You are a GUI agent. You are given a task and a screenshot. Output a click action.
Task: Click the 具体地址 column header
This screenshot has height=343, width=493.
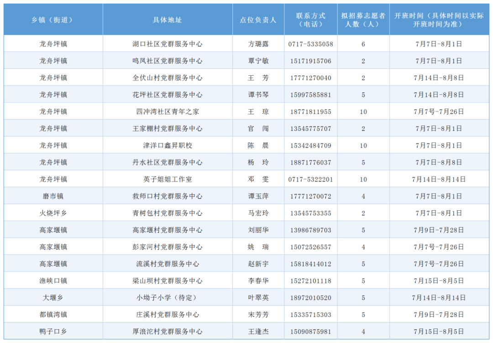(167, 19)
